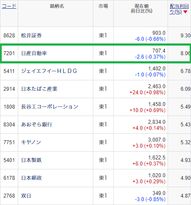Image resolution: width=191 pixels, height=205 pixels.
Task: Select the 銘柄名 column header
Action: pyautogui.click(x=57, y=6)
